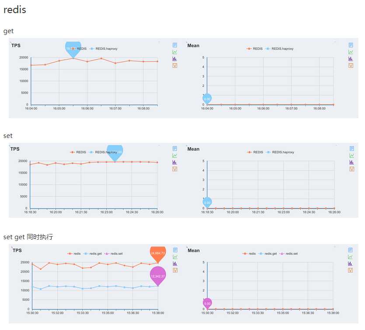This screenshot has height=330, width=365.
Task: Click the blue 0.00 marker in set Mean chart
Action: click(x=207, y=203)
